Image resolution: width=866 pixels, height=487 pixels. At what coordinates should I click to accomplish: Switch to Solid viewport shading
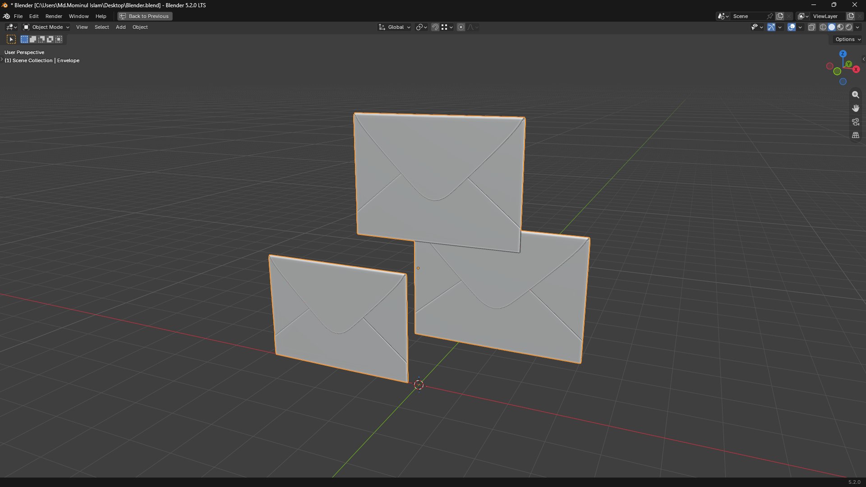pyautogui.click(x=832, y=27)
